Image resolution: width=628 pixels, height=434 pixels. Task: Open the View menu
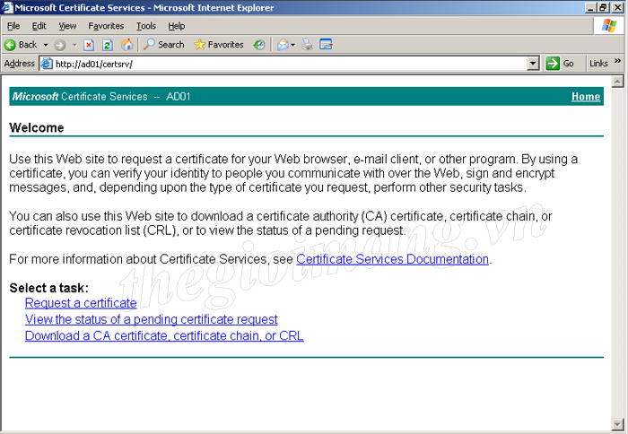click(x=67, y=26)
